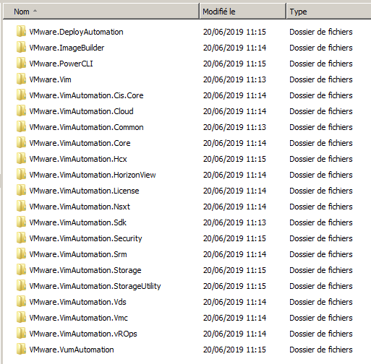Click the VMware.VimAutomation.vROps folder icon
371x364 pixels.
[x=21, y=334]
